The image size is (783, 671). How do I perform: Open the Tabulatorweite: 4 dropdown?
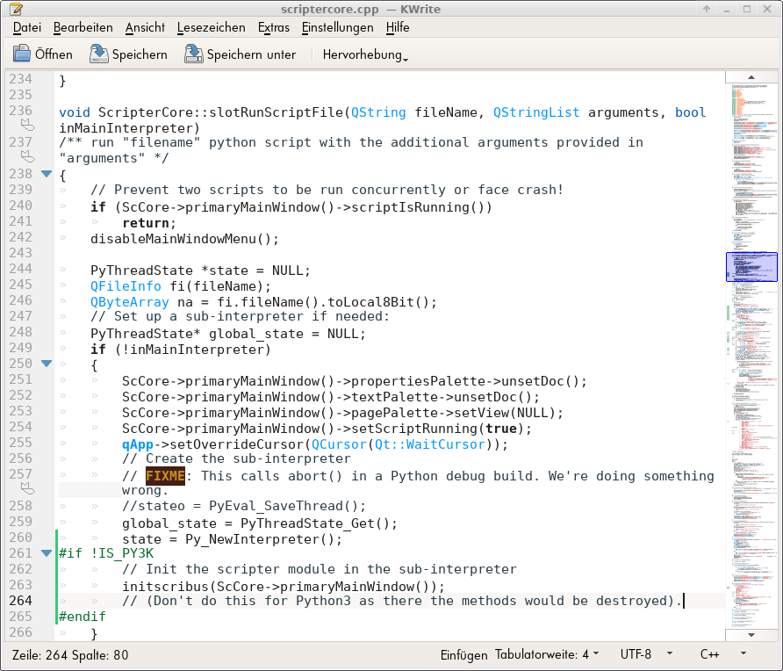[x=547, y=654]
